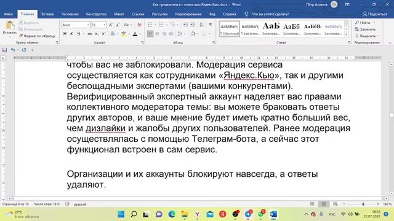The width and height of the screenshot is (394, 221).
Task: Select the center alignment icon
Action: point(158,34)
